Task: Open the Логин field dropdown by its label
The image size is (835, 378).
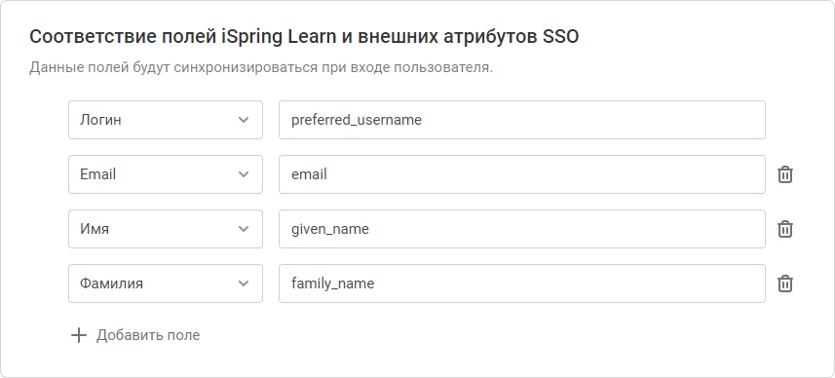Action: (x=100, y=121)
